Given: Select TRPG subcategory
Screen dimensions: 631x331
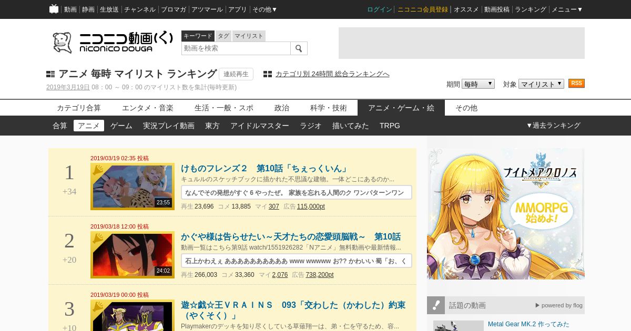Looking at the screenshot, I should (x=390, y=126).
